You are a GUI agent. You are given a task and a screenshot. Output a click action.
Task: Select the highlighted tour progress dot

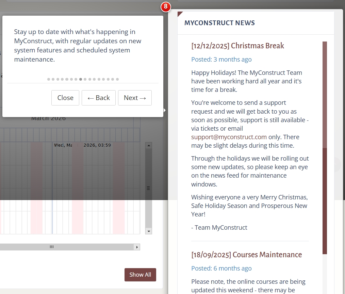click(80, 79)
